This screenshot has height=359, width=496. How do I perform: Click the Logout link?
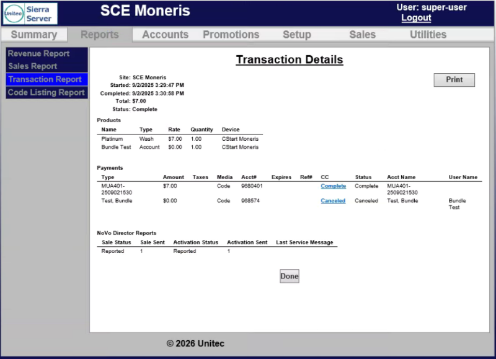pyautogui.click(x=416, y=18)
